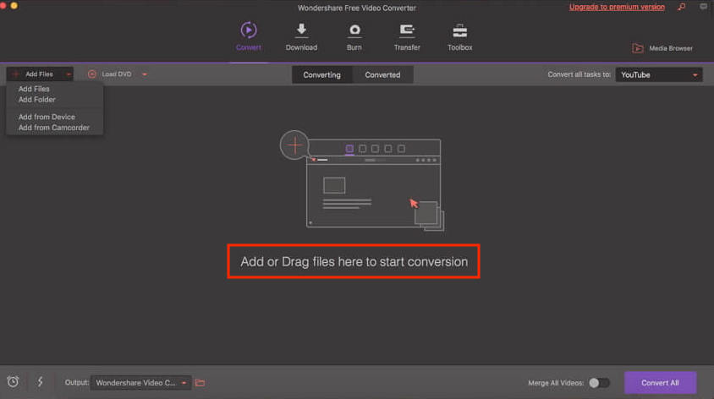Click the Load DVD disc icon
This screenshot has width=714, height=399.
[92, 74]
